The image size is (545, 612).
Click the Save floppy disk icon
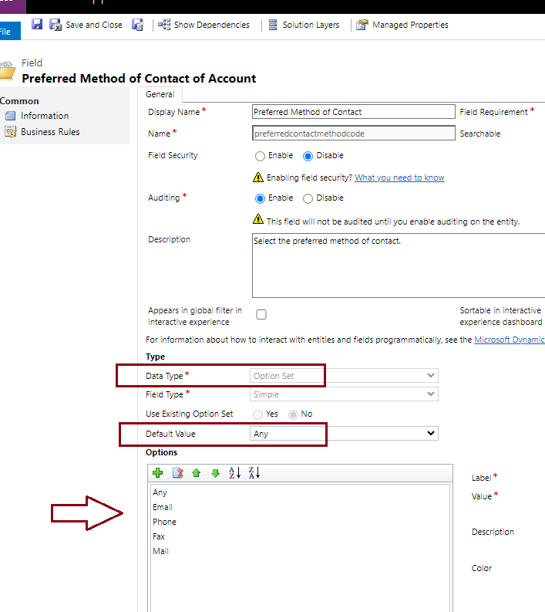tap(37, 24)
